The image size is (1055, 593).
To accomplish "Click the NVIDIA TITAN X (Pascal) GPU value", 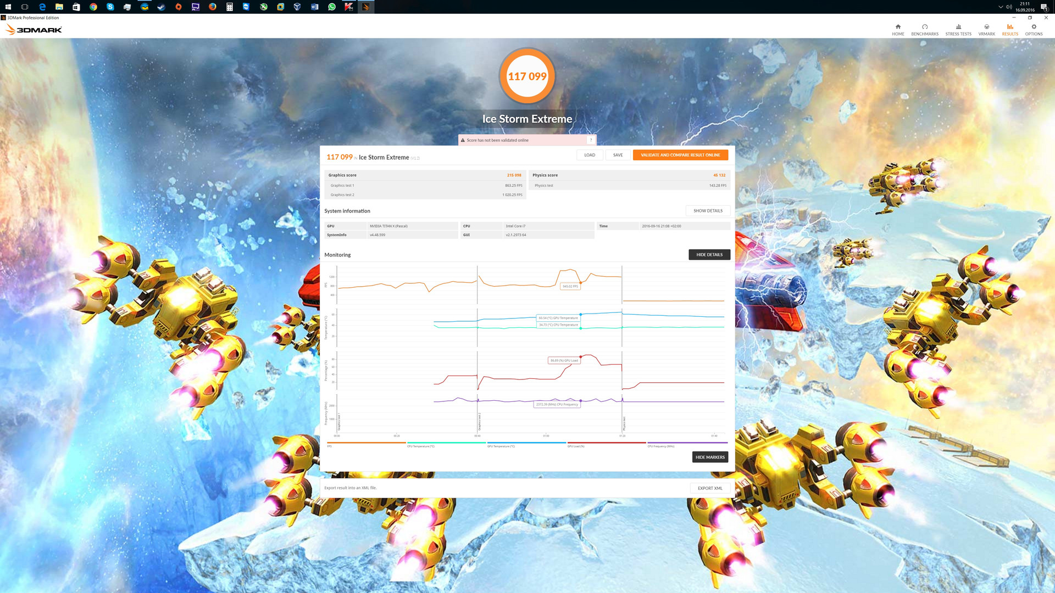I will [389, 226].
